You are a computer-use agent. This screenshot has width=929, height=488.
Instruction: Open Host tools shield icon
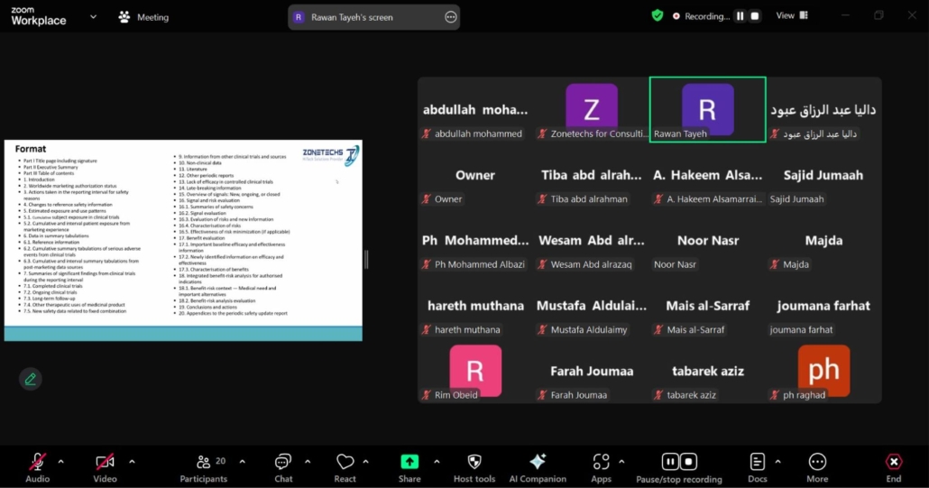474,465
